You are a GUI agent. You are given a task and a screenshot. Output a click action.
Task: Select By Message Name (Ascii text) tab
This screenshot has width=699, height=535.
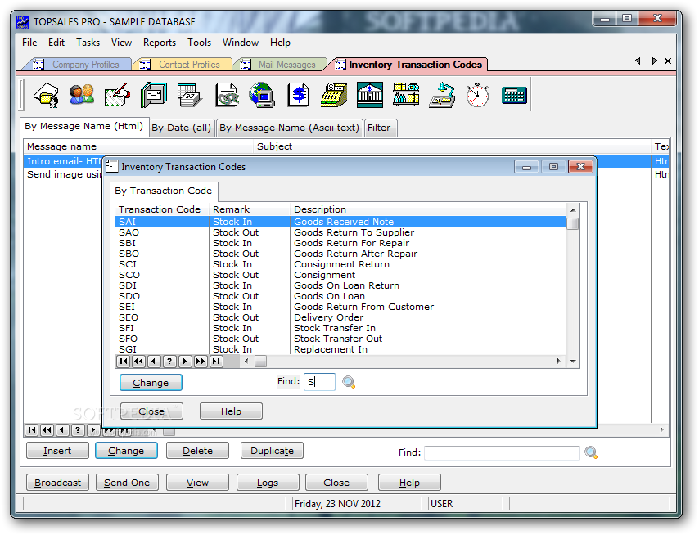pyautogui.click(x=289, y=128)
